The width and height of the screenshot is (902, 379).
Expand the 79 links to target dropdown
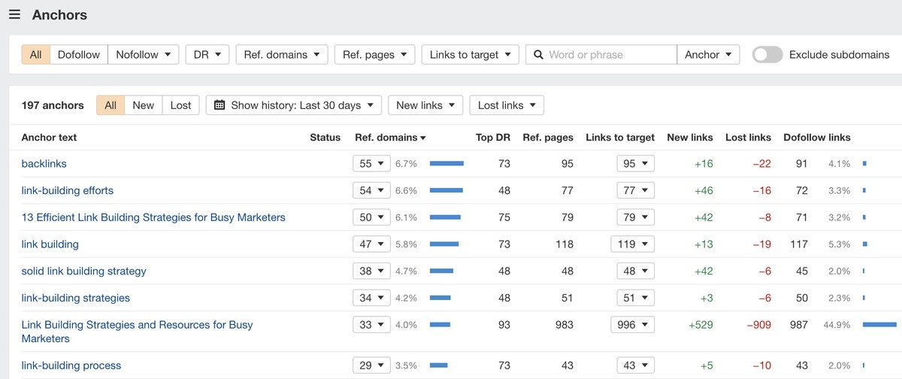636,217
